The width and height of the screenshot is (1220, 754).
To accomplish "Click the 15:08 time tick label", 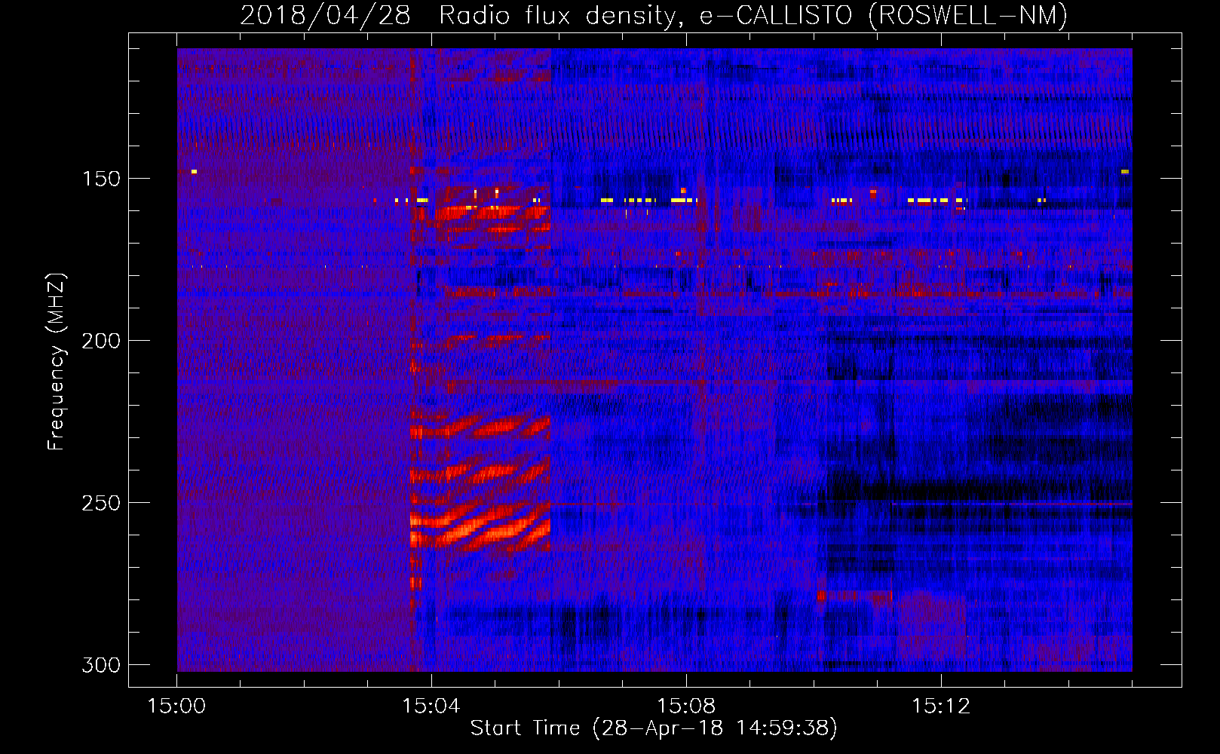I will tap(686, 706).
